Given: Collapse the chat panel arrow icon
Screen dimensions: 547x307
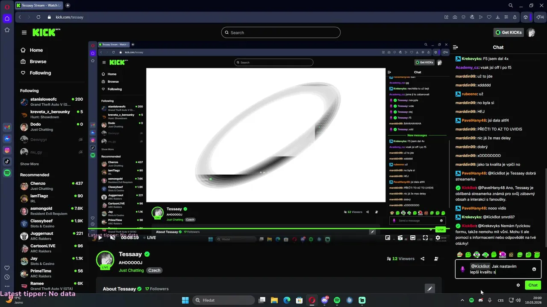Looking at the screenshot, I should [456, 47].
